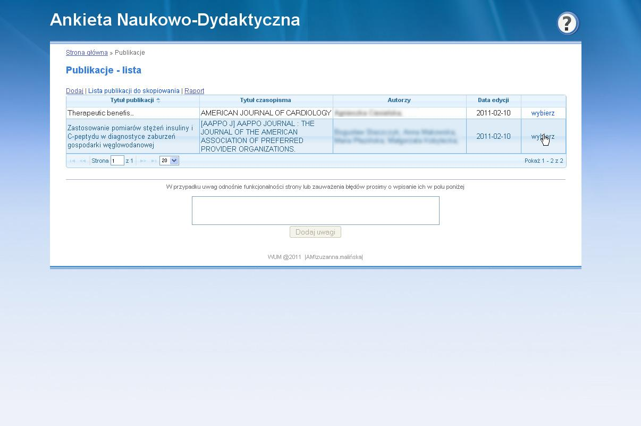Click the Ankieta Naukowo-Dydaktyczna title
The height and width of the screenshot is (426, 641).
point(175,20)
